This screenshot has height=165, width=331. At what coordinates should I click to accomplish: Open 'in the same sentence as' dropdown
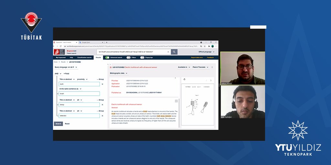point(70,89)
